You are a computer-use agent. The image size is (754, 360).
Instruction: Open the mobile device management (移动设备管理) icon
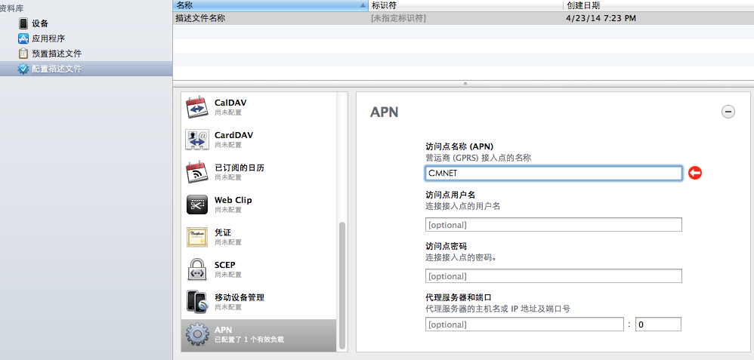click(x=196, y=302)
